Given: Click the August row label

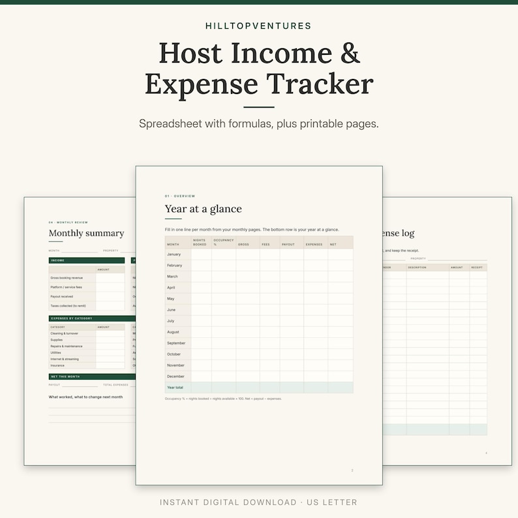Looking at the screenshot, I should [173, 331].
